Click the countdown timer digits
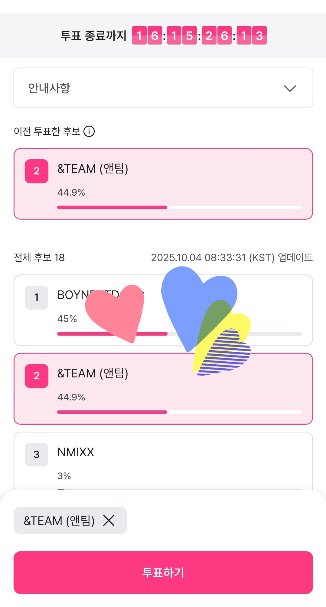 click(199, 36)
